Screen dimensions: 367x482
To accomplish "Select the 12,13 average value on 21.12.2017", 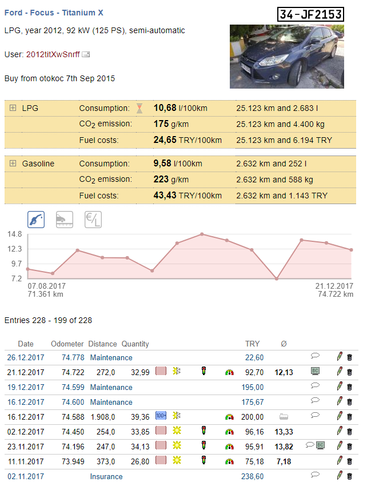I will (284, 373).
